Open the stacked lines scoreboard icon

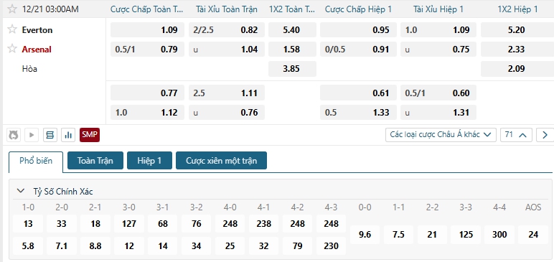tap(50, 135)
